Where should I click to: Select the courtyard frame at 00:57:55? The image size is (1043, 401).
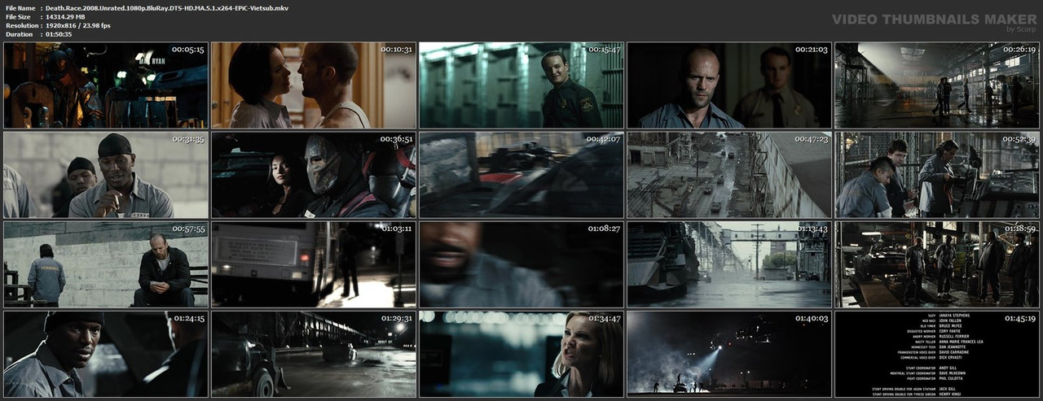coord(106,264)
